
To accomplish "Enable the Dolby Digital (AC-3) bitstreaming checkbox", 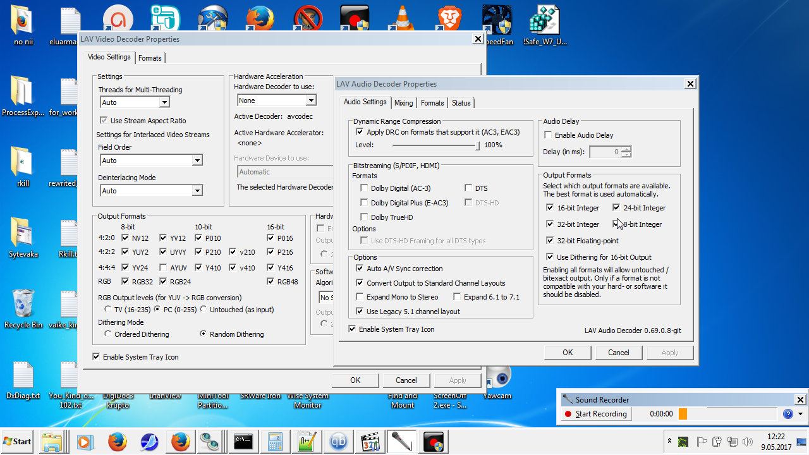I will tap(364, 188).
